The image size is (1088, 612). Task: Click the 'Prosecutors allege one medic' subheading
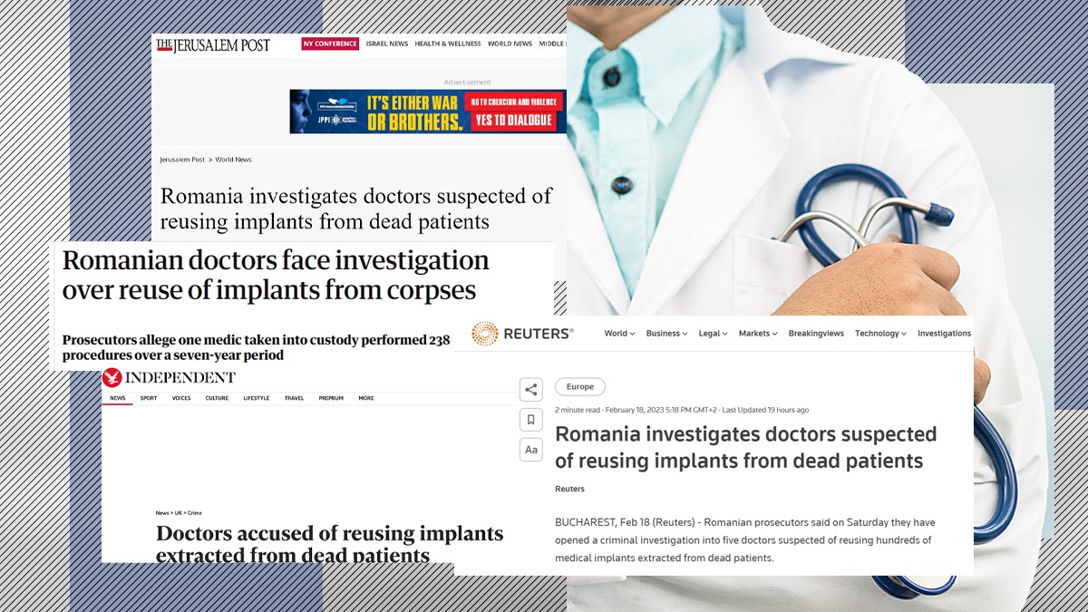(256, 348)
